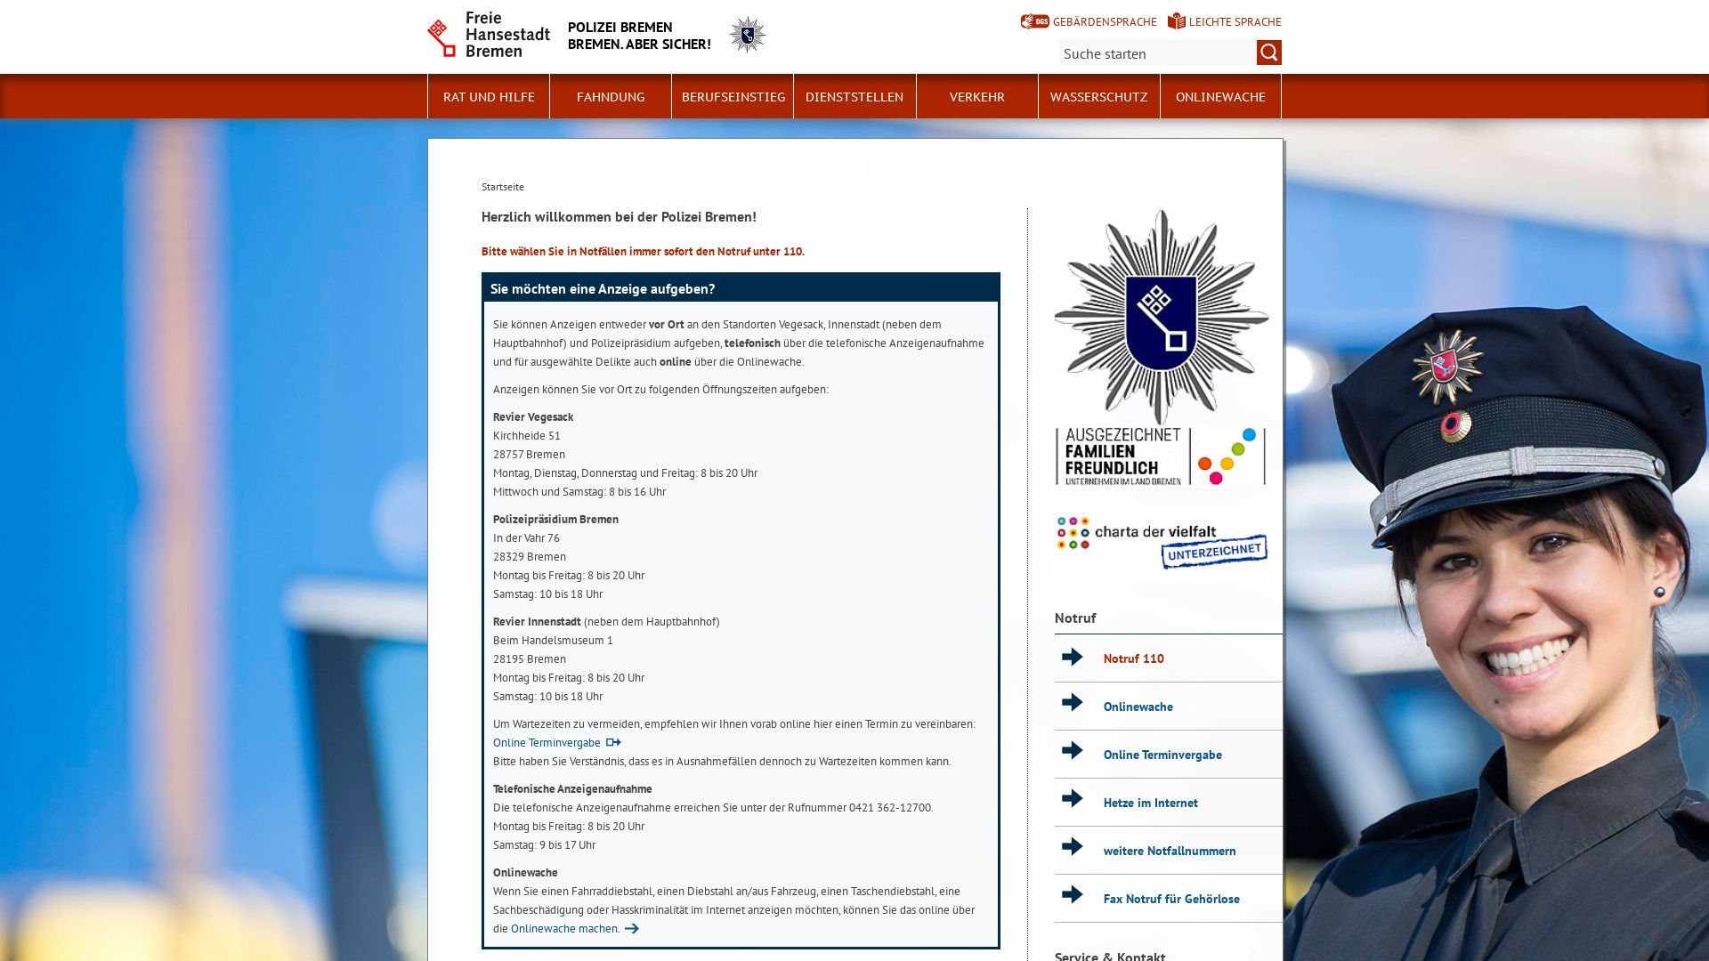The image size is (1709, 961).
Task: Click the Gebärdensprache link
Action: [1105, 21]
